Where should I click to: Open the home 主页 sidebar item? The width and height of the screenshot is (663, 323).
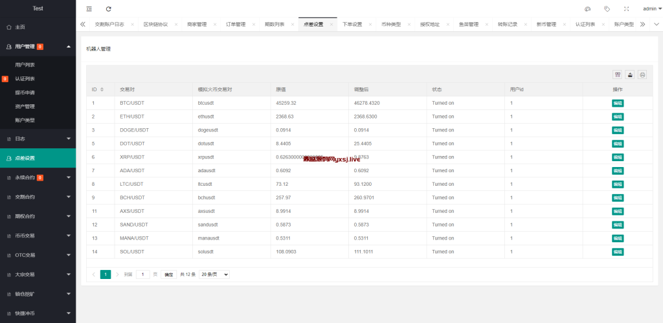coord(38,27)
